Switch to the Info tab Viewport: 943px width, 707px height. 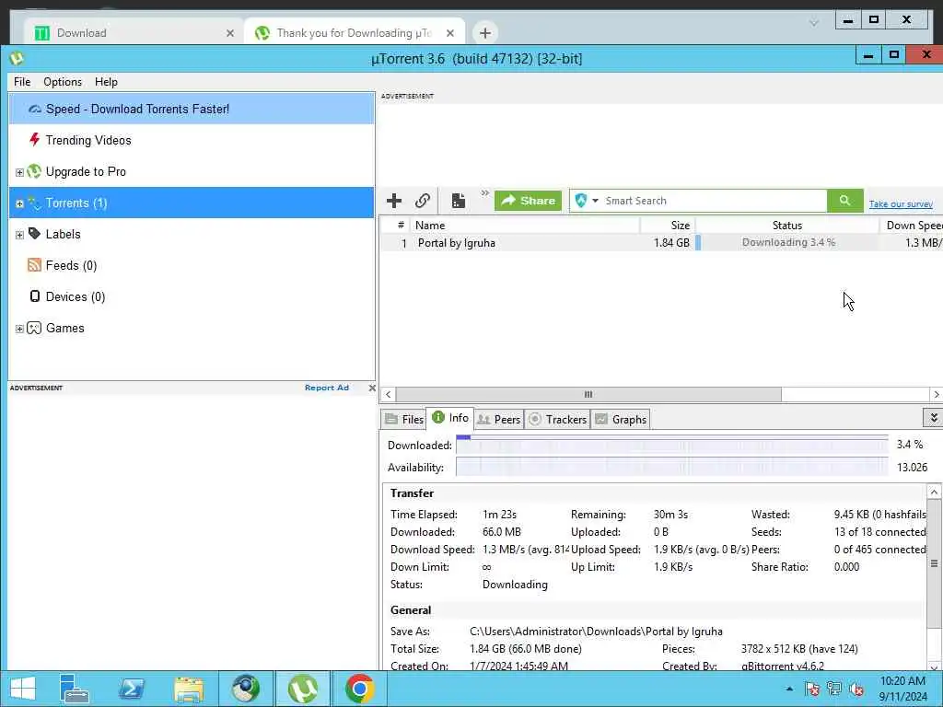[x=449, y=417]
